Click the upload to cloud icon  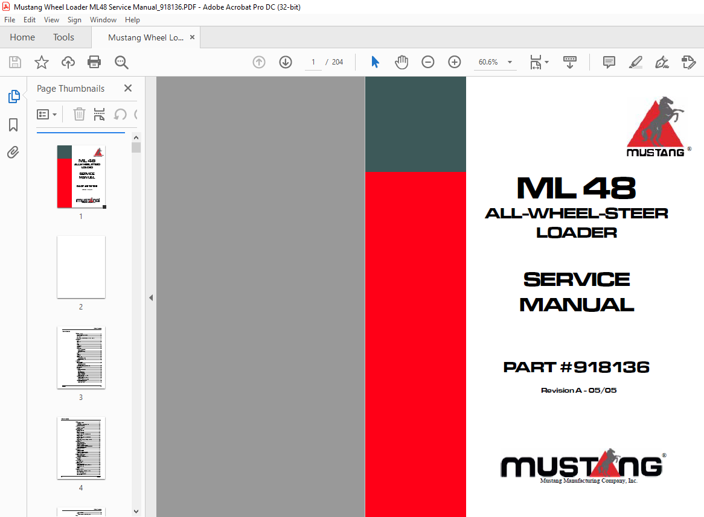point(68,62)
